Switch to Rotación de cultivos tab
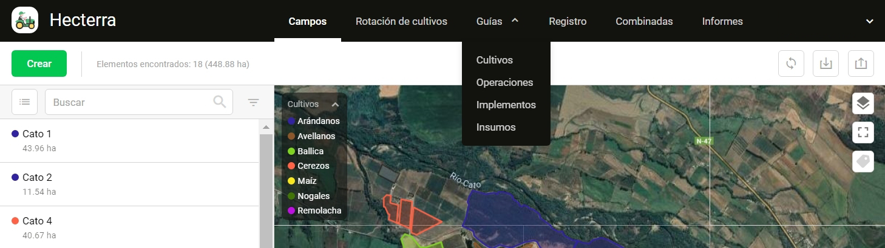The image size is (885, 248). click(401, 21)
